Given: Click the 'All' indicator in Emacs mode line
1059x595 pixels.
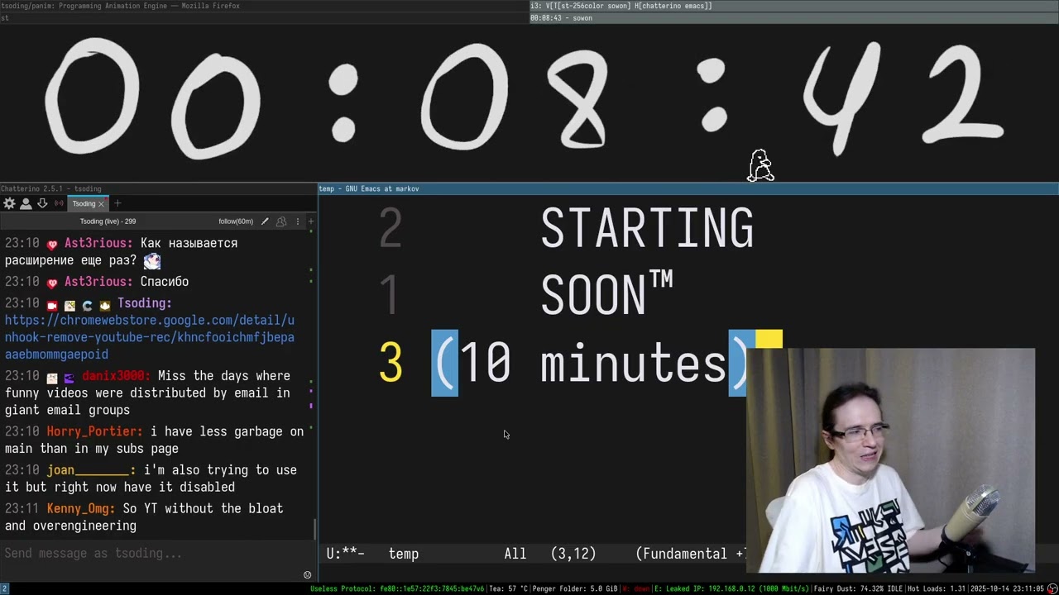Looking at the screenshot, I should (515, 554).
